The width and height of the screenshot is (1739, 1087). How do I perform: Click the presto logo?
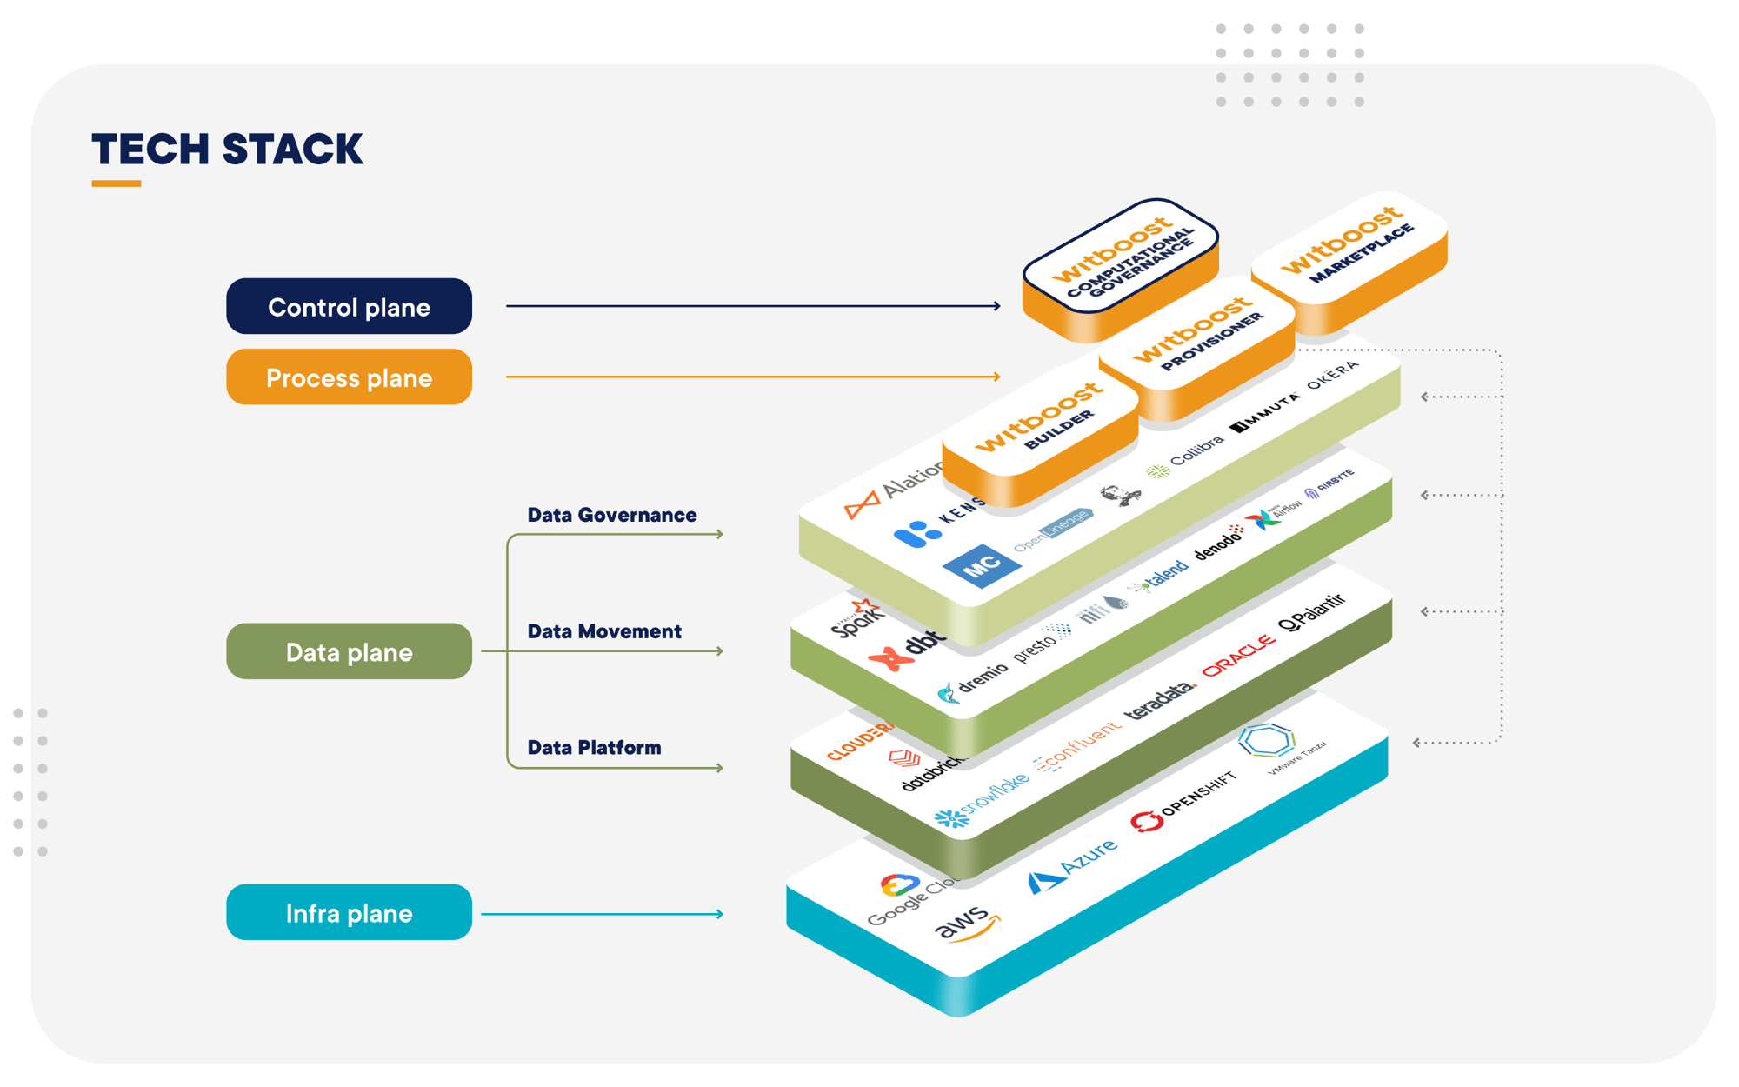point(1042,644)
